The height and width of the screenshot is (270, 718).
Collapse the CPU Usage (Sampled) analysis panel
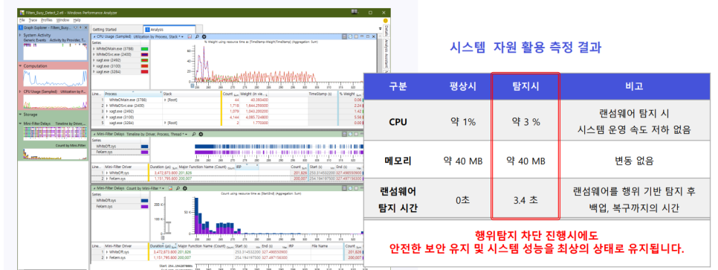pos(94,36)
